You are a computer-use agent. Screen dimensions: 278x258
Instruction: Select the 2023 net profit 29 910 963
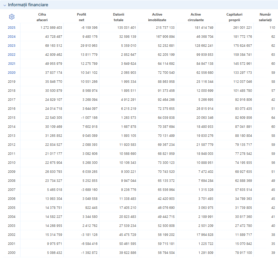(89, 46)
